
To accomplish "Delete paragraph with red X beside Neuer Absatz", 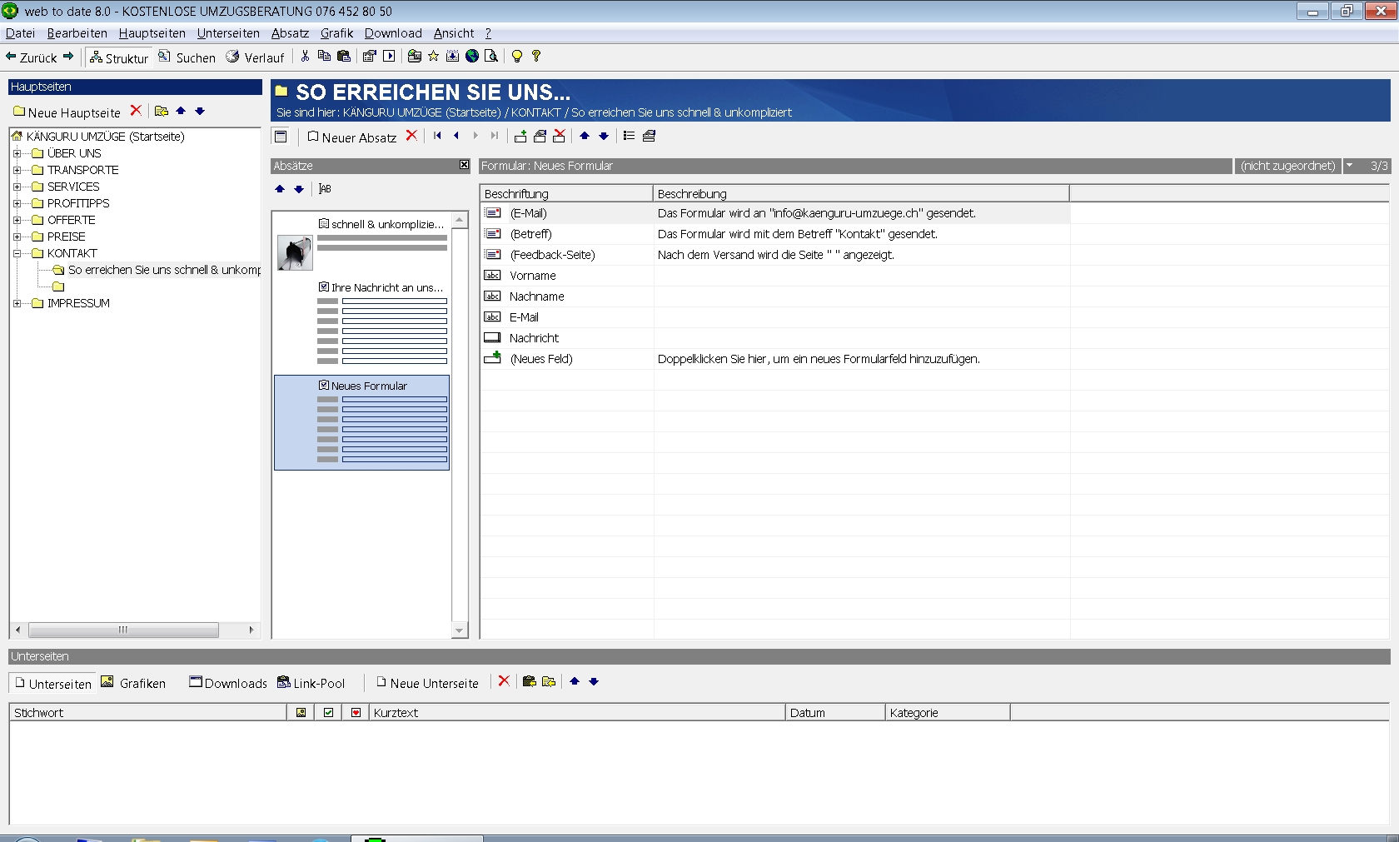I will coord(411,136).
